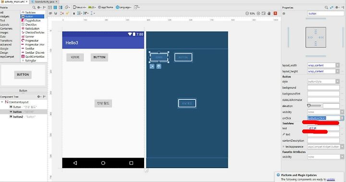Open textAppearance dropdown
Screen dimensions: 346x182
point(342,146)
